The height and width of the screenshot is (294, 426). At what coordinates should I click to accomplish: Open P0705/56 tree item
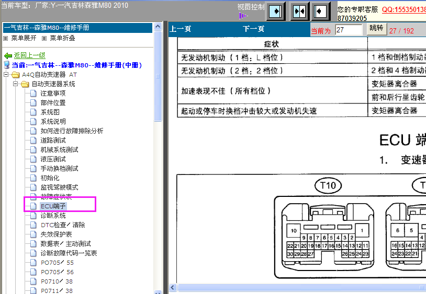[x=57, y=272]
